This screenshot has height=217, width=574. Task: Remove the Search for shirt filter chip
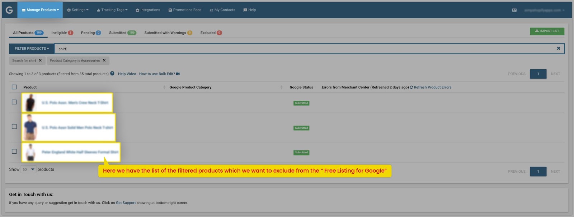tap(40, 60)
